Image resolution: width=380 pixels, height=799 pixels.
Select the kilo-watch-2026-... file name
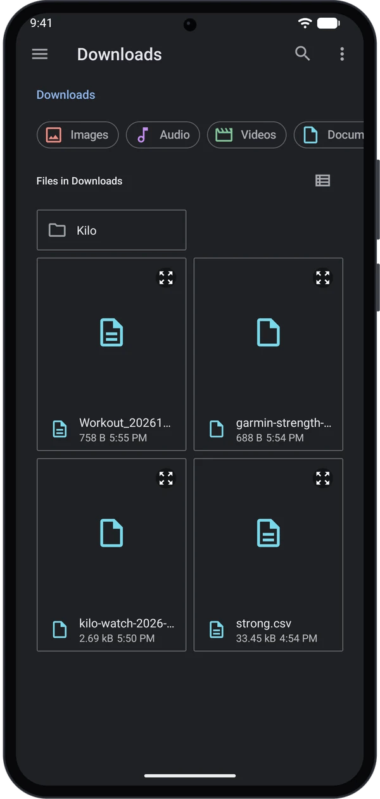tap(127, 624)
